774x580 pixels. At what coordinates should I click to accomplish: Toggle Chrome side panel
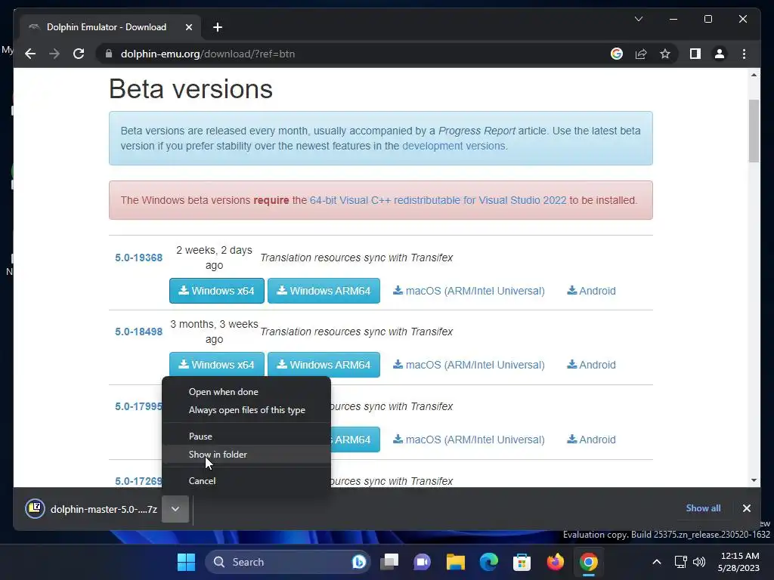pos(695,54)
